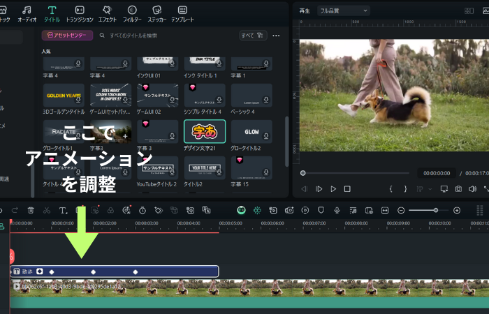Open the エフェクト (Effects) tab
Viewport: 489px width, 314px height.
point(107,13)
